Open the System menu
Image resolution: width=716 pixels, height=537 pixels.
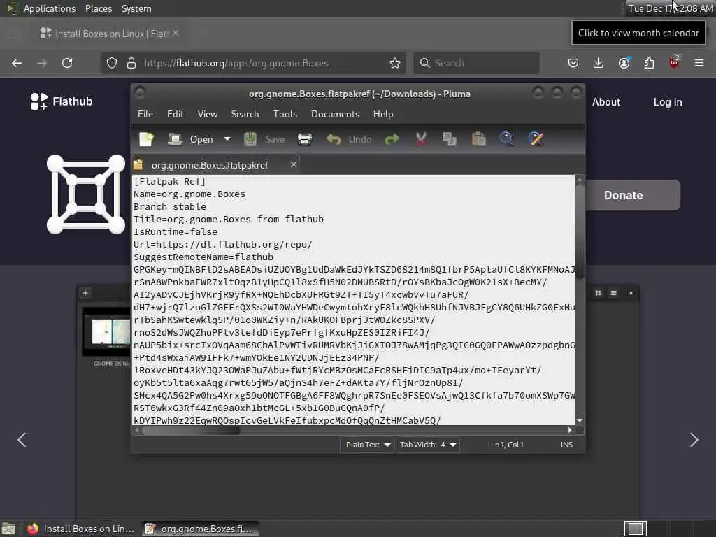click(136, 8)
